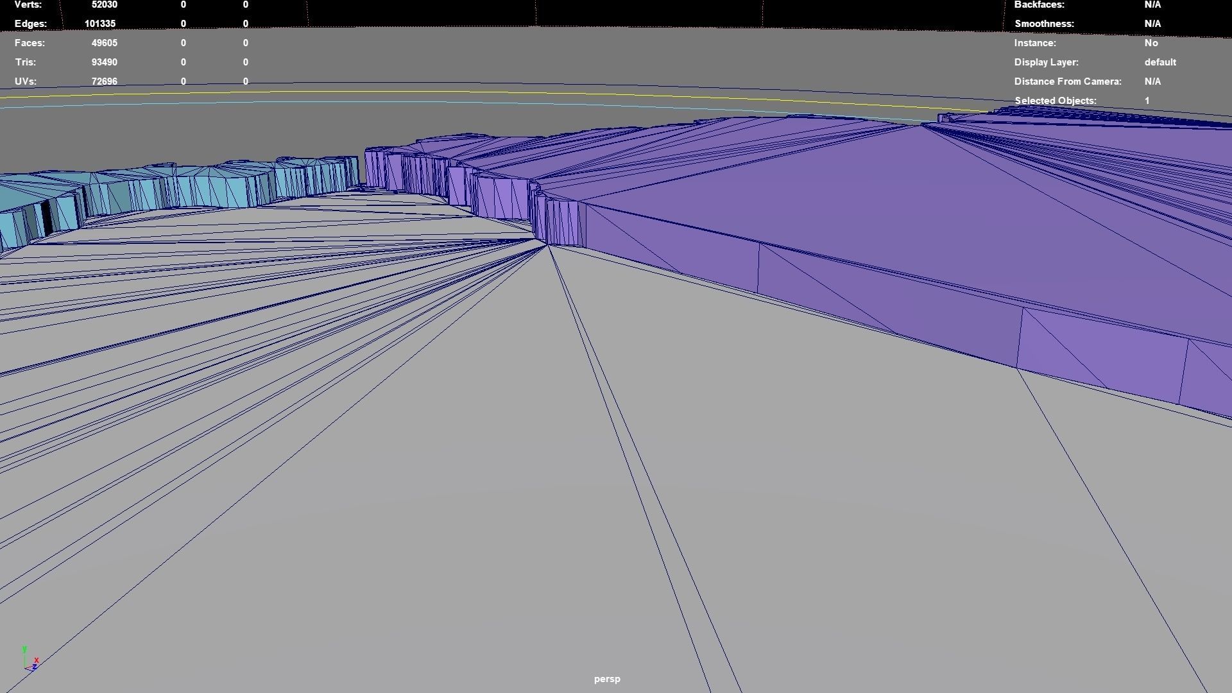Click the Backfaces HUD label
The height and width of the screenshot is (693, 1232).
1039,4
